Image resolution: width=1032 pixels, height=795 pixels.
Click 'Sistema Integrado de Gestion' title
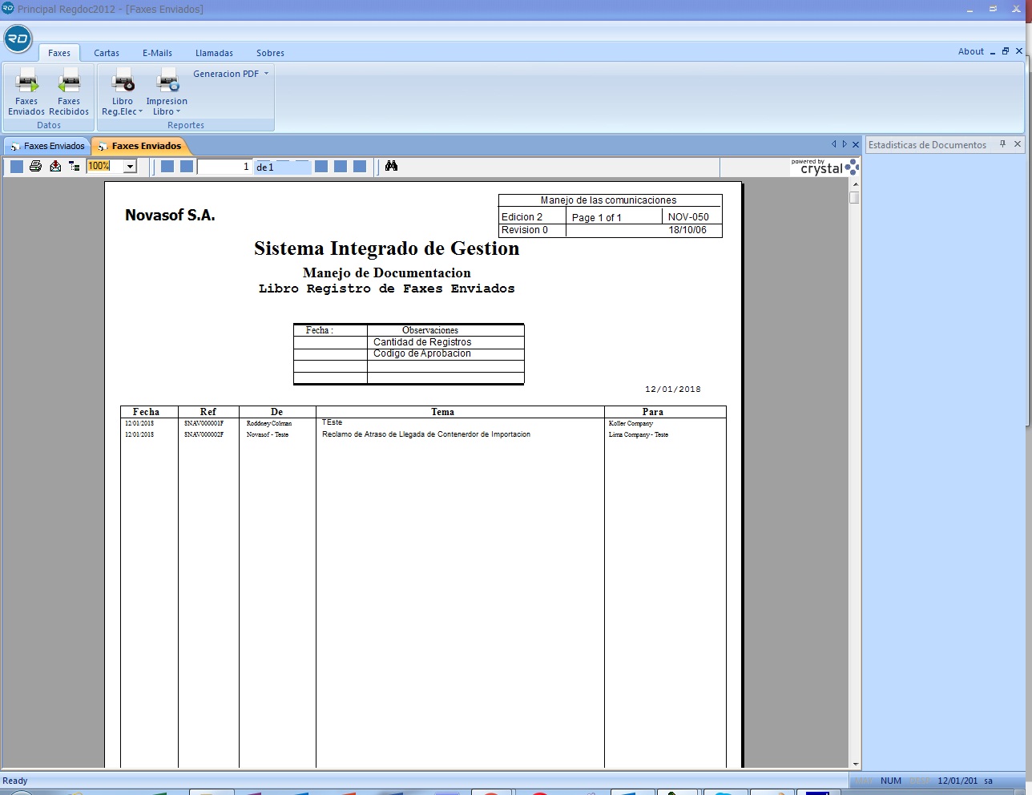pyautogui.click(x=387, y=248)
